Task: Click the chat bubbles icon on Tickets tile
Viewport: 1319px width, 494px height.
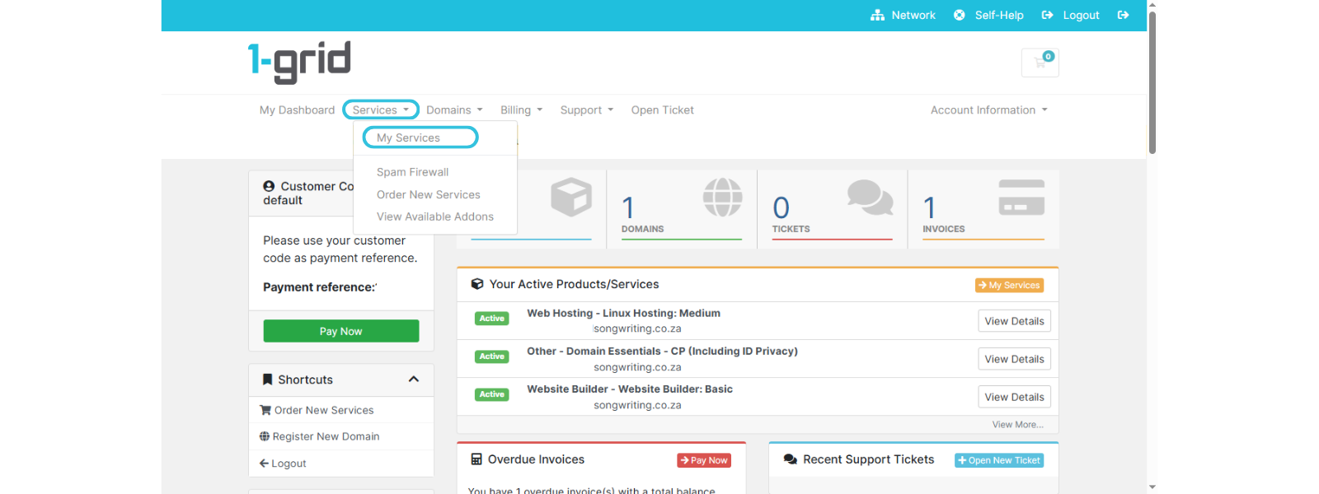Action: click(x=870, y=198)
